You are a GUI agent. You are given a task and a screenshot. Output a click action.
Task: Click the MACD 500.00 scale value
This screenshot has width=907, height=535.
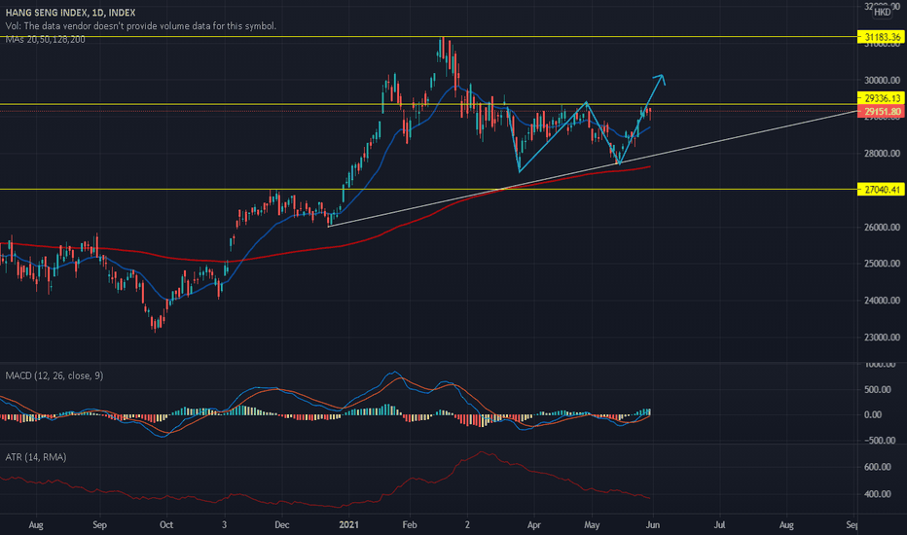pos(878,389)
